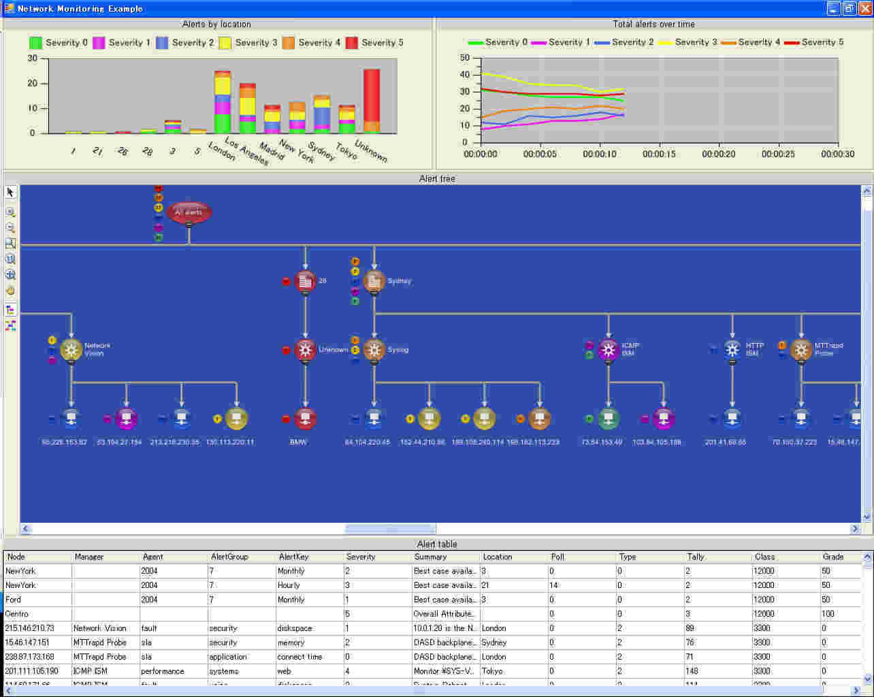Image resolution: width=874 pixels, height=697 pixels.
Task: Collapse the ICMP ISM branch
Action: [609, 363]
